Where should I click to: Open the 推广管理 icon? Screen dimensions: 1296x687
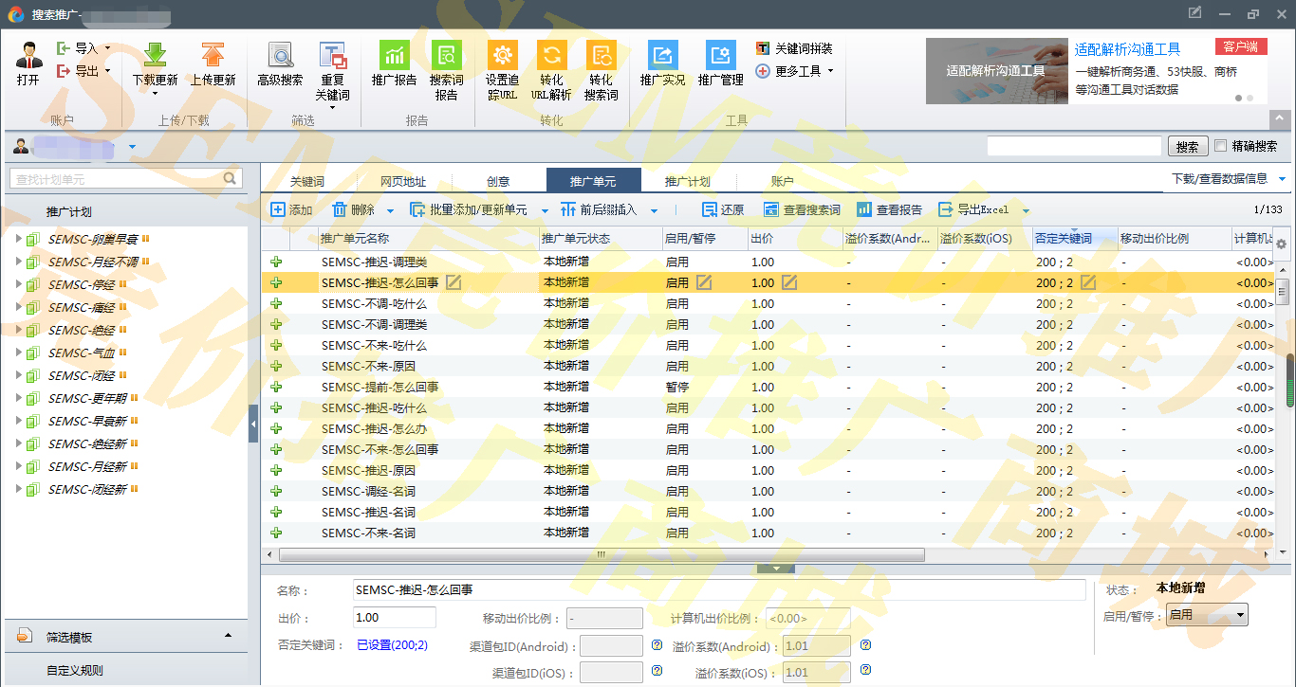720,55
